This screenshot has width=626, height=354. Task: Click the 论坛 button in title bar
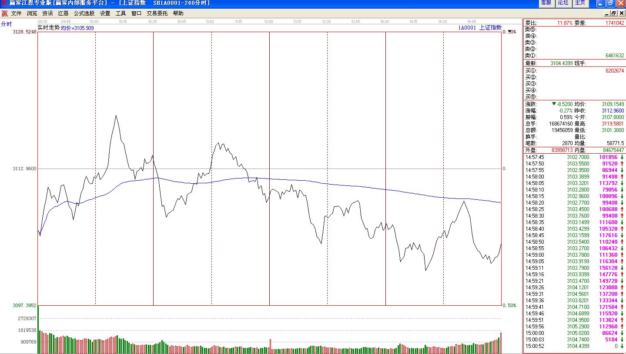563,3
